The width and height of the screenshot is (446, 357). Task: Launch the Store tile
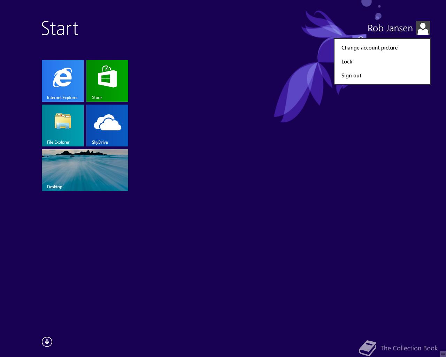click(x=107, y=81)
